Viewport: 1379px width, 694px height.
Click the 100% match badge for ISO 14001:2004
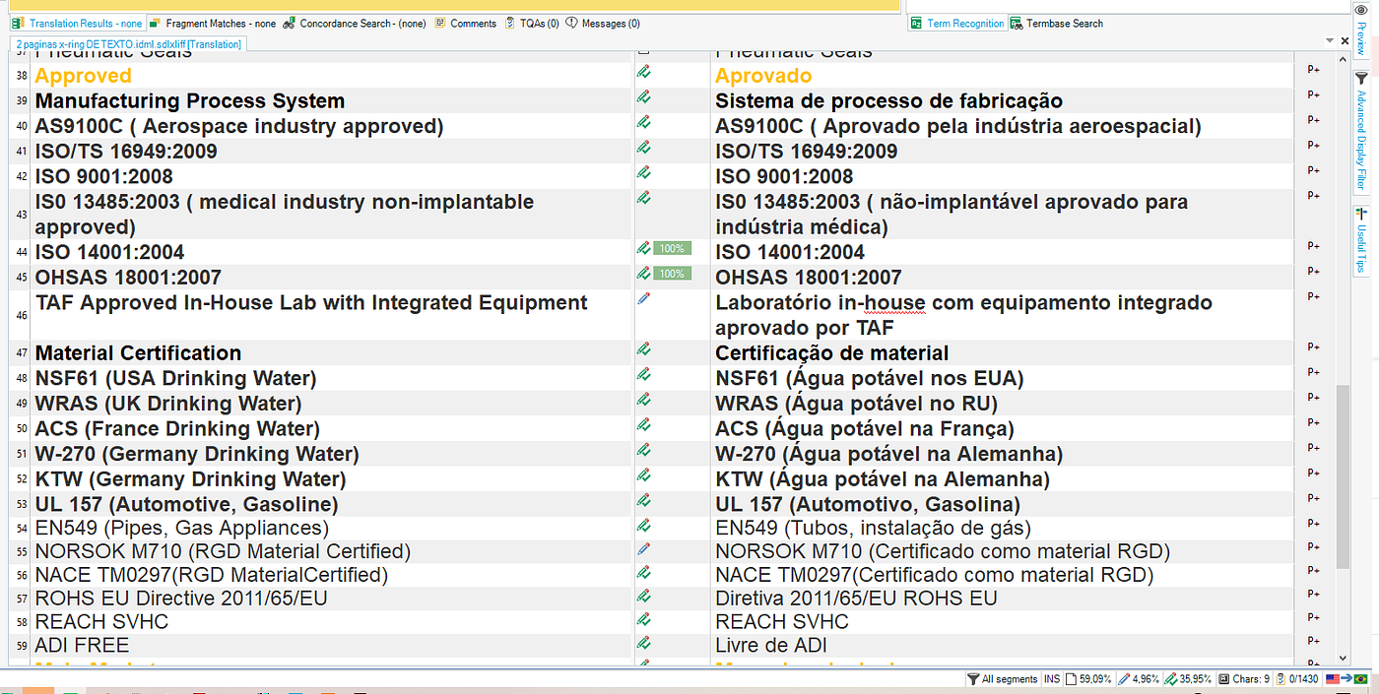(x=672, y=248)
